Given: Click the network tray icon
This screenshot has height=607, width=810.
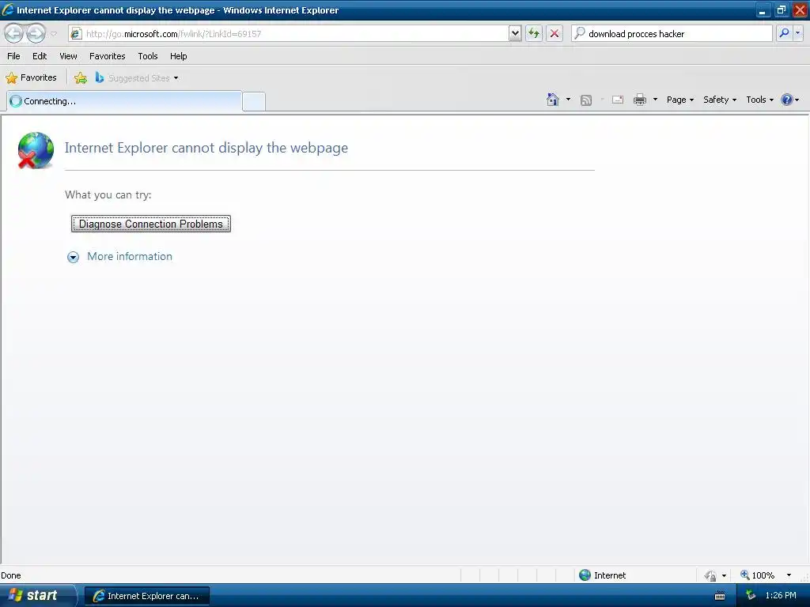Looking at the screenshot, I should pos(751,596).
